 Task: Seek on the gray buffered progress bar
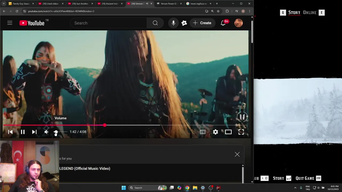pyautogui.click(x=133, y=125)
